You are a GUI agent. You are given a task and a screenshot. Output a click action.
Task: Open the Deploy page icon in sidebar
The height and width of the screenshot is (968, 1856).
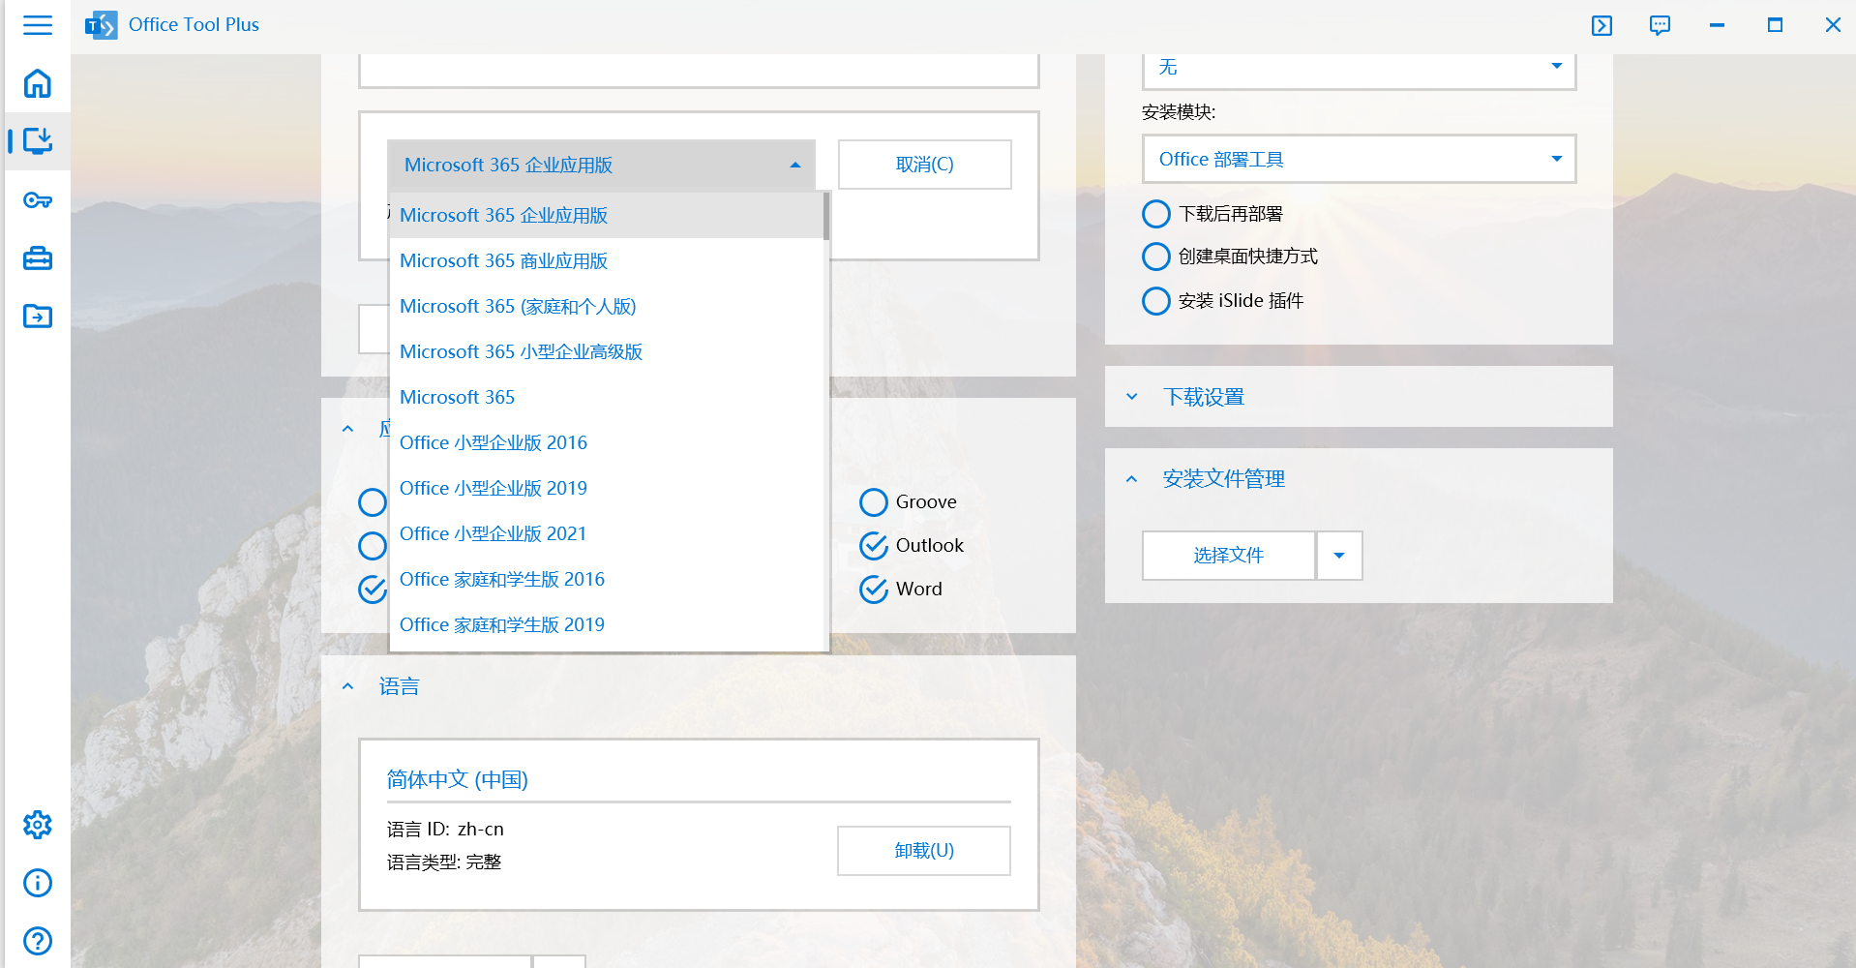38,141
